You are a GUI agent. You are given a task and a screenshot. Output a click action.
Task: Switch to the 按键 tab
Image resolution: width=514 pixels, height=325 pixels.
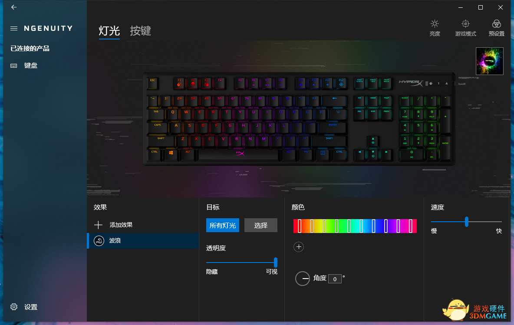(140, 31)
